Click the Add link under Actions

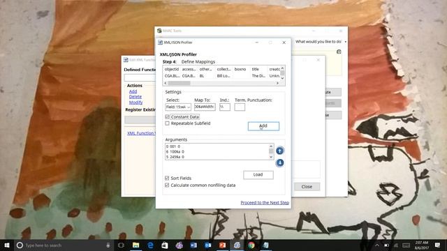[x=133, y=91]
